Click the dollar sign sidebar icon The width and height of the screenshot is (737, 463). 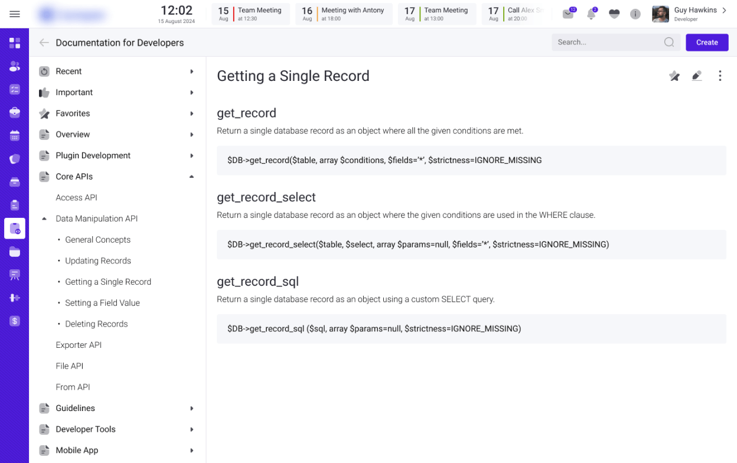tap(15, 321)
